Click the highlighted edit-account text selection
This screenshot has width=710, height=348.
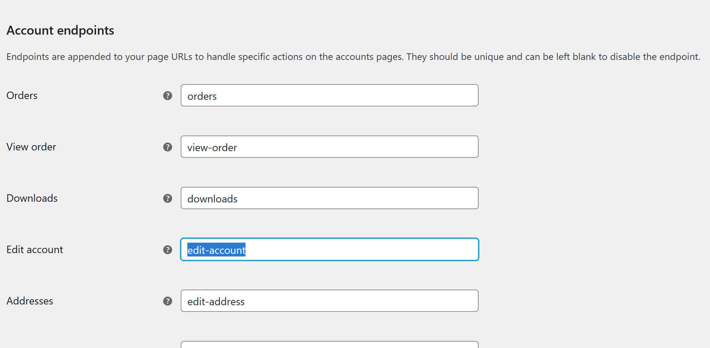216,250
